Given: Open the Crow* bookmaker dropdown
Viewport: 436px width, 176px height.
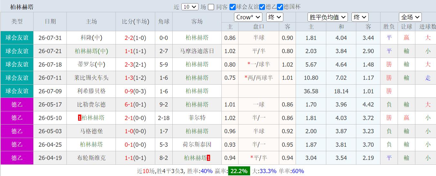Looking at the screenshot, I should pos(248,17).
